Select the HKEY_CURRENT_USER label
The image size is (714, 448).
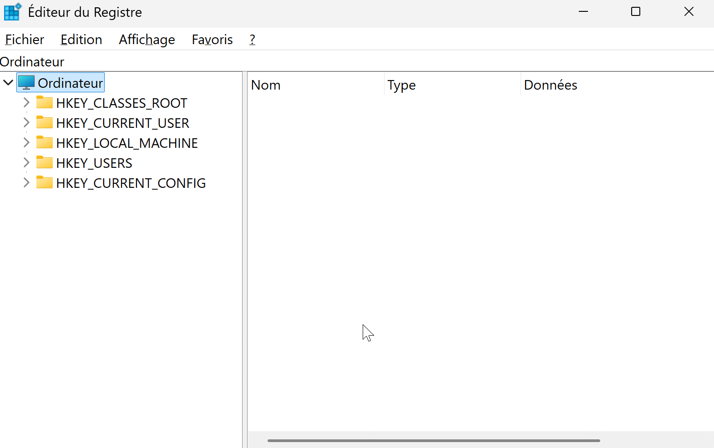(122, 123)
